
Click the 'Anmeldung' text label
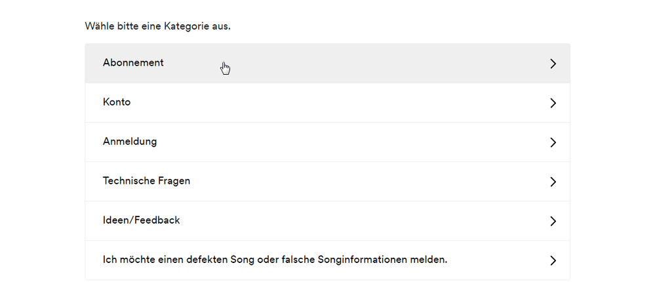coord(130,142)
